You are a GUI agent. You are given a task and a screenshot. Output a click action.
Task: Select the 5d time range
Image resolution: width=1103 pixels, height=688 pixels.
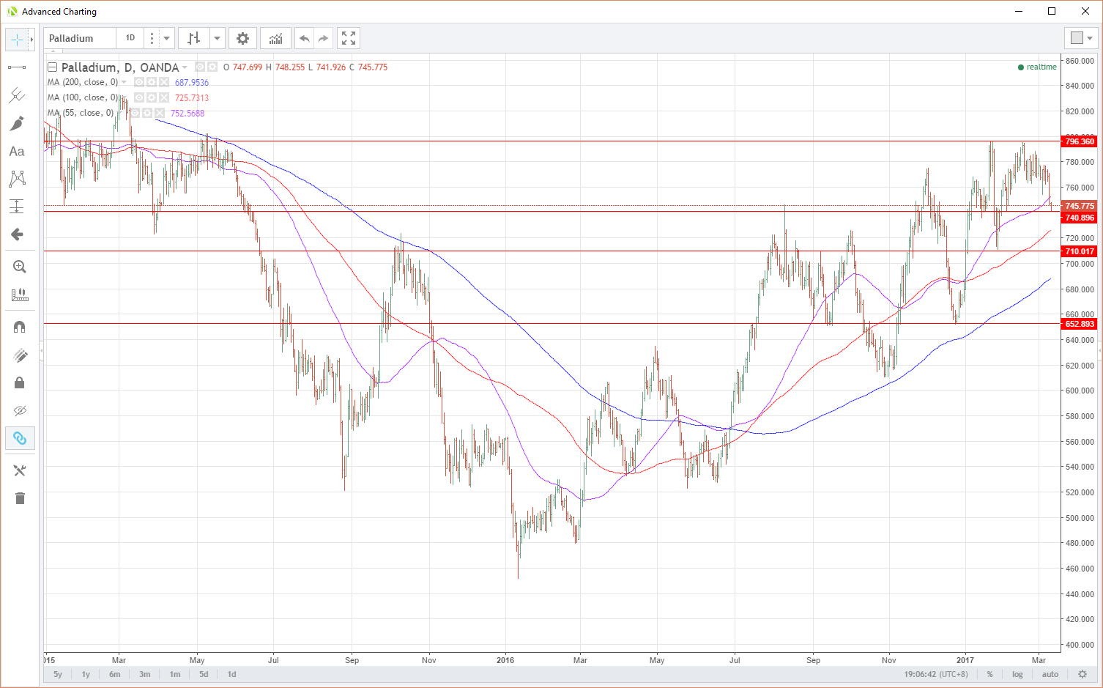tap(204, 674)
